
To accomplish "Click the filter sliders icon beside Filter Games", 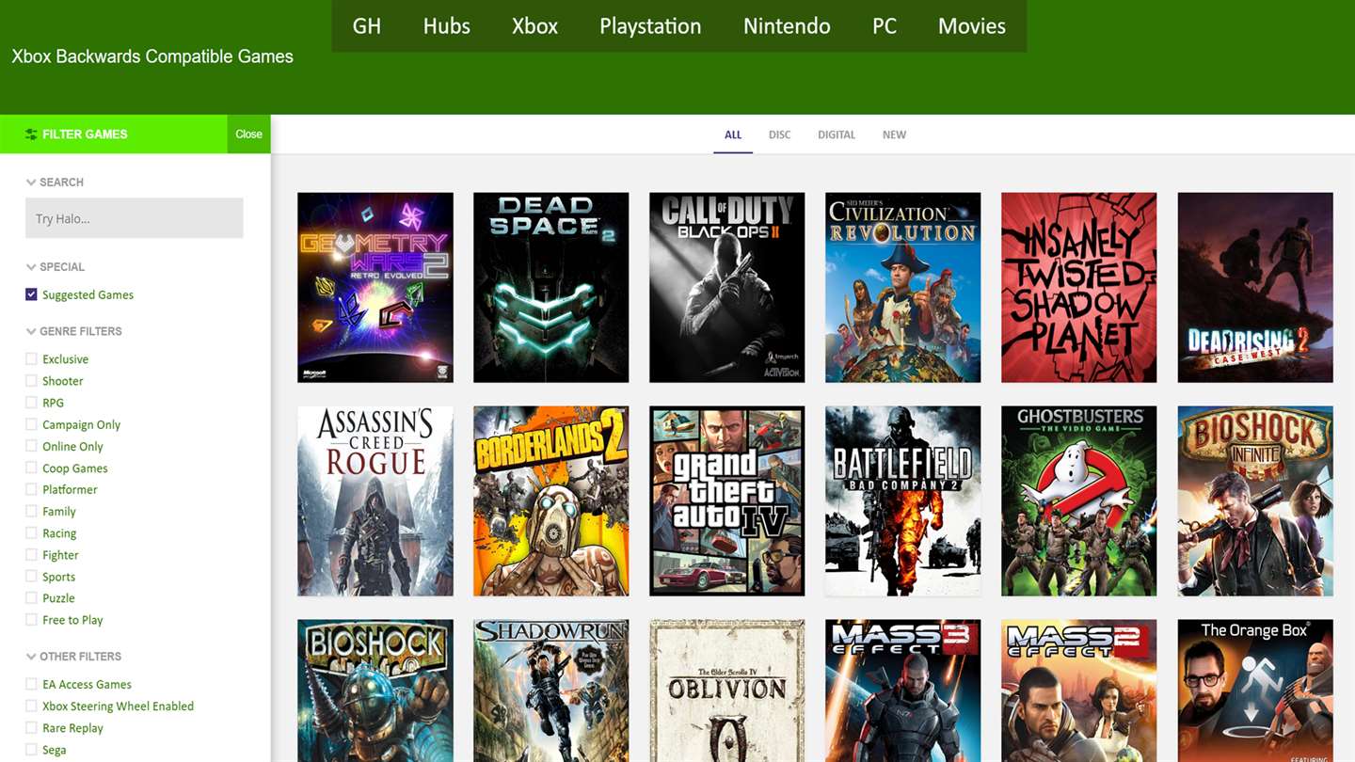I will coord(31,135).
